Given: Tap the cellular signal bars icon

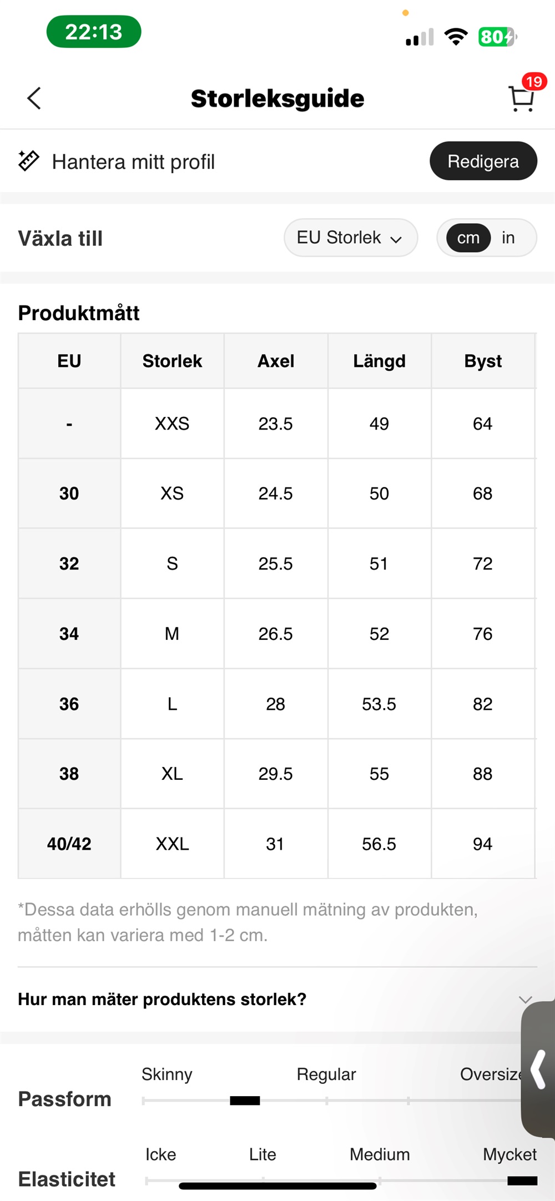Looking at the screenshot, I should (420, 38).
